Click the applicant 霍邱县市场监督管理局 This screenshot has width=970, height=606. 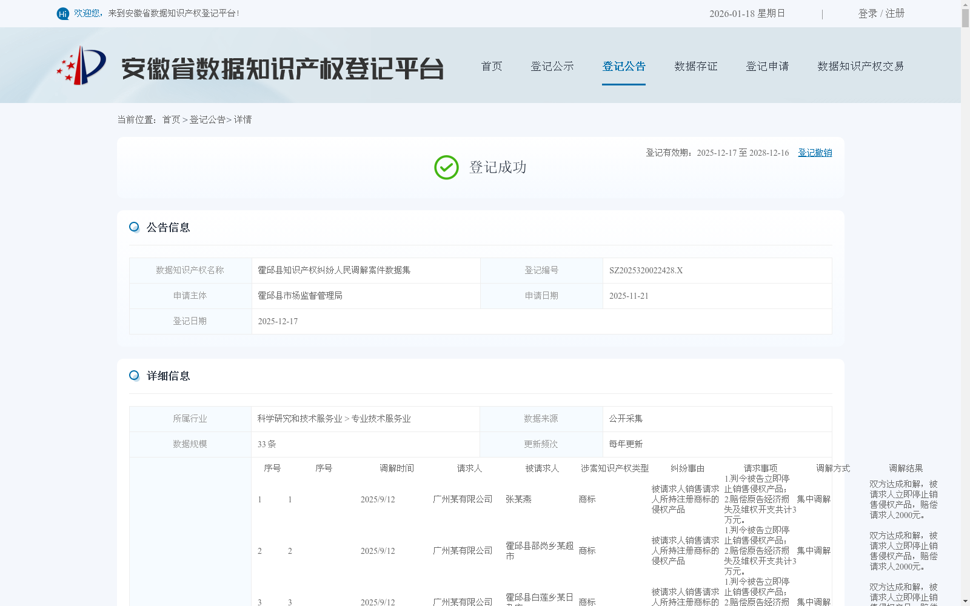coord(300,296)
